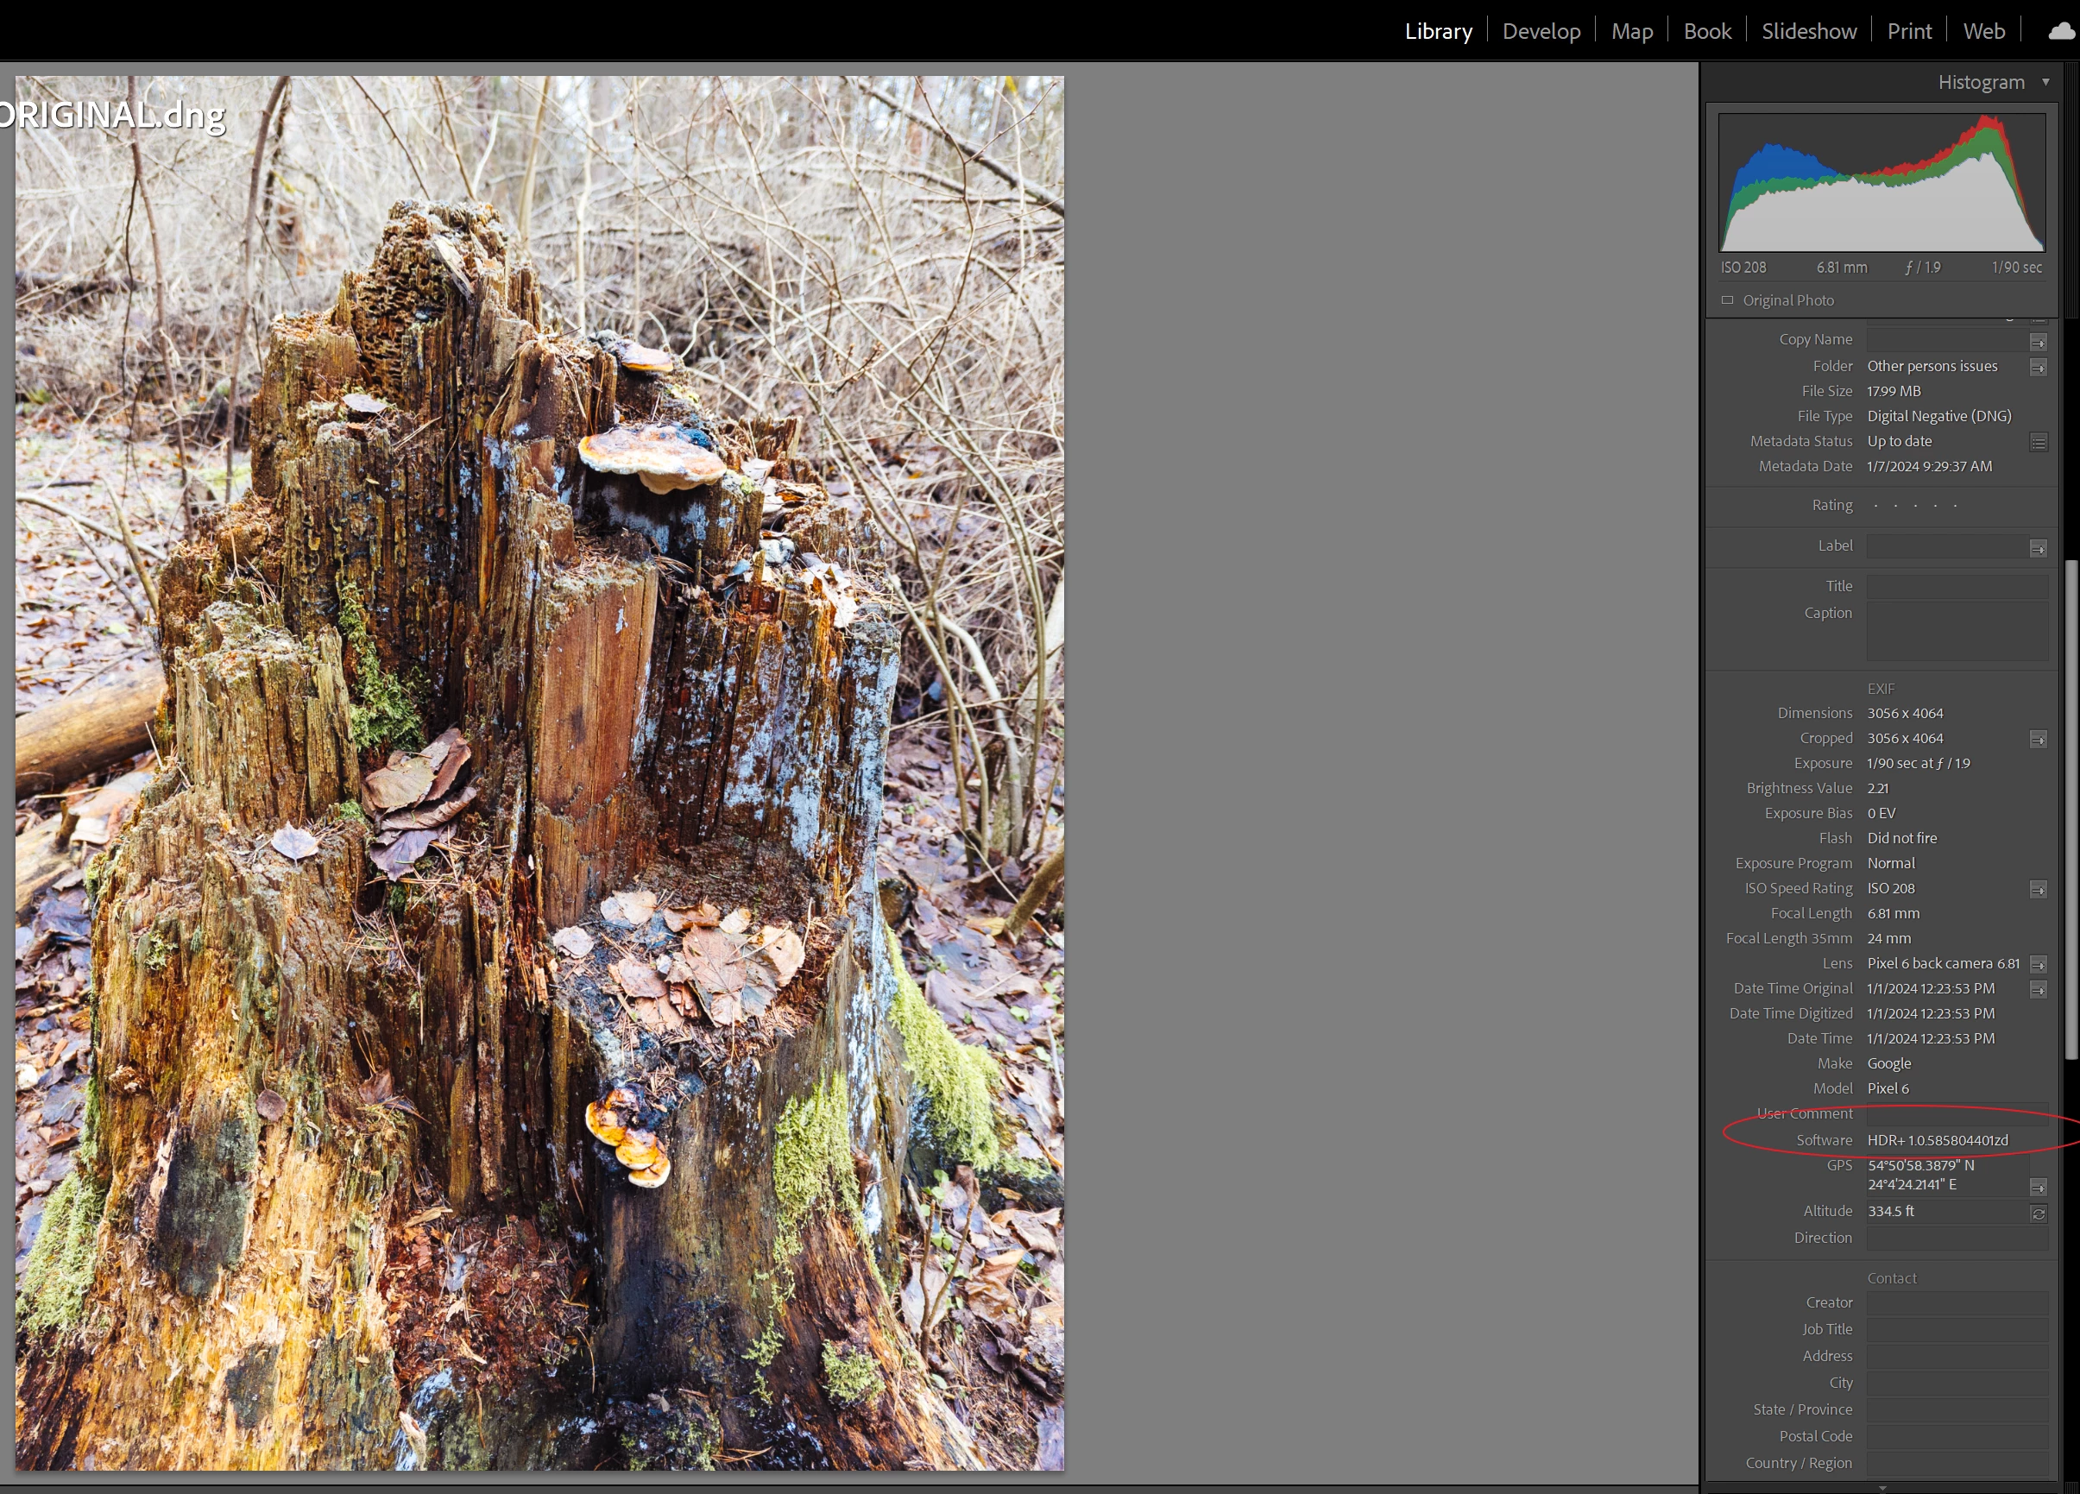Image resolution: width=2080 pixels, height=1494 pixels.
Task: Collapse the Histogram panel triangle
Action: click(x=2045, y=82)
